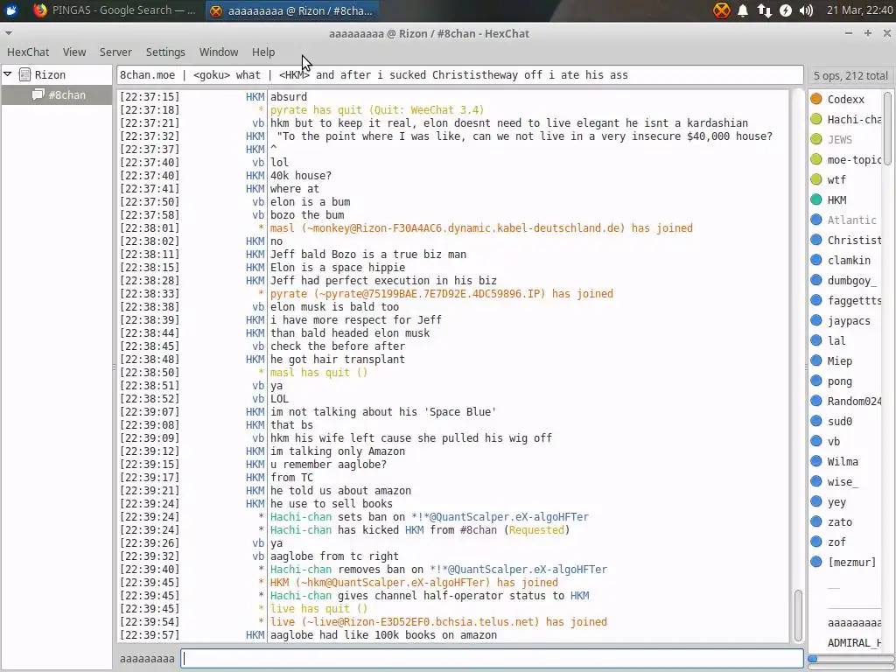Click the lag meter bar below the user list

coord(850,659)
